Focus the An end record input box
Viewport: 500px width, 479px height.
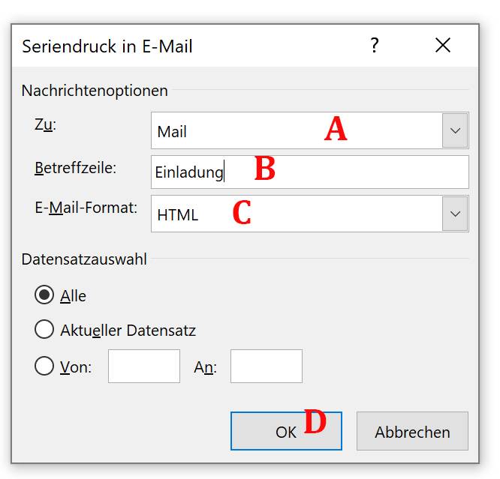pyautogui.click(x=266, y=367)
